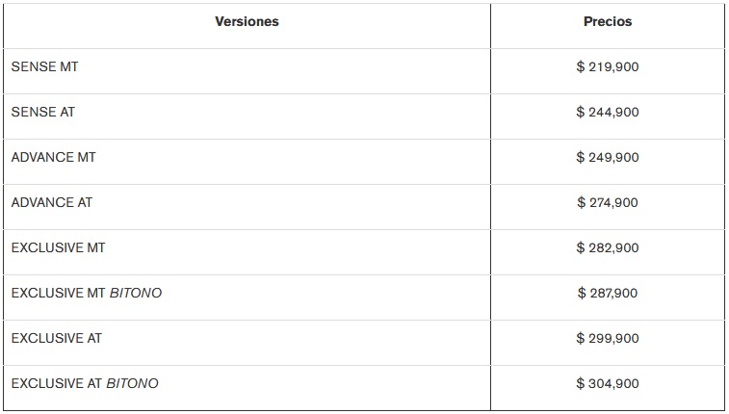Select the EXCLUSIVE AT version cell

[56, 339]
